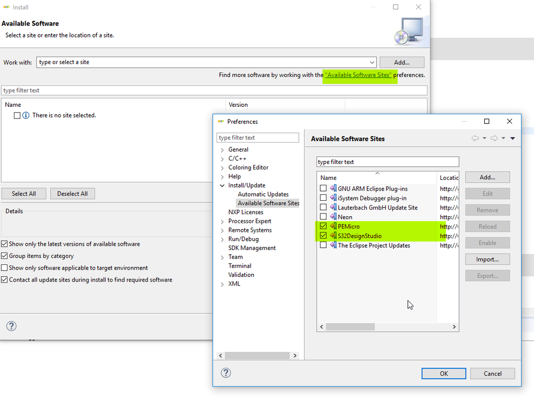Click the PEMicro site icon
Viewport: 534px width, 409px height.
(333, 226)
